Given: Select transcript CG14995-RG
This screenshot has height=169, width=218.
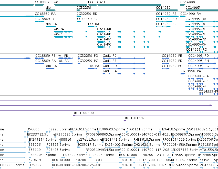Looking at the screenshot, I should 202,52.
